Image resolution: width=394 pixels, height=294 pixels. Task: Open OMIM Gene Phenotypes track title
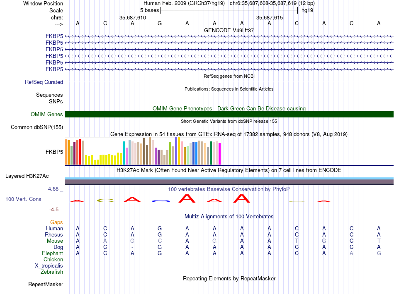[229, 108]
